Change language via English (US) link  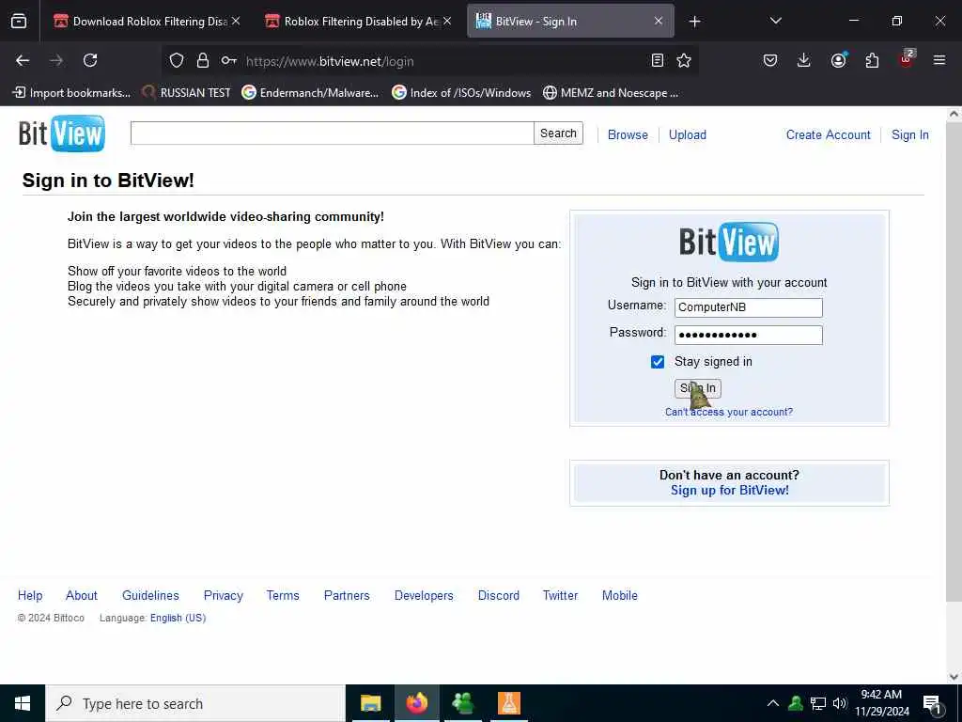pyautogui.click(x=178, y=618)
